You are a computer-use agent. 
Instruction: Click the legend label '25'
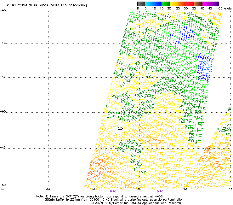click(x=178, y=9)
